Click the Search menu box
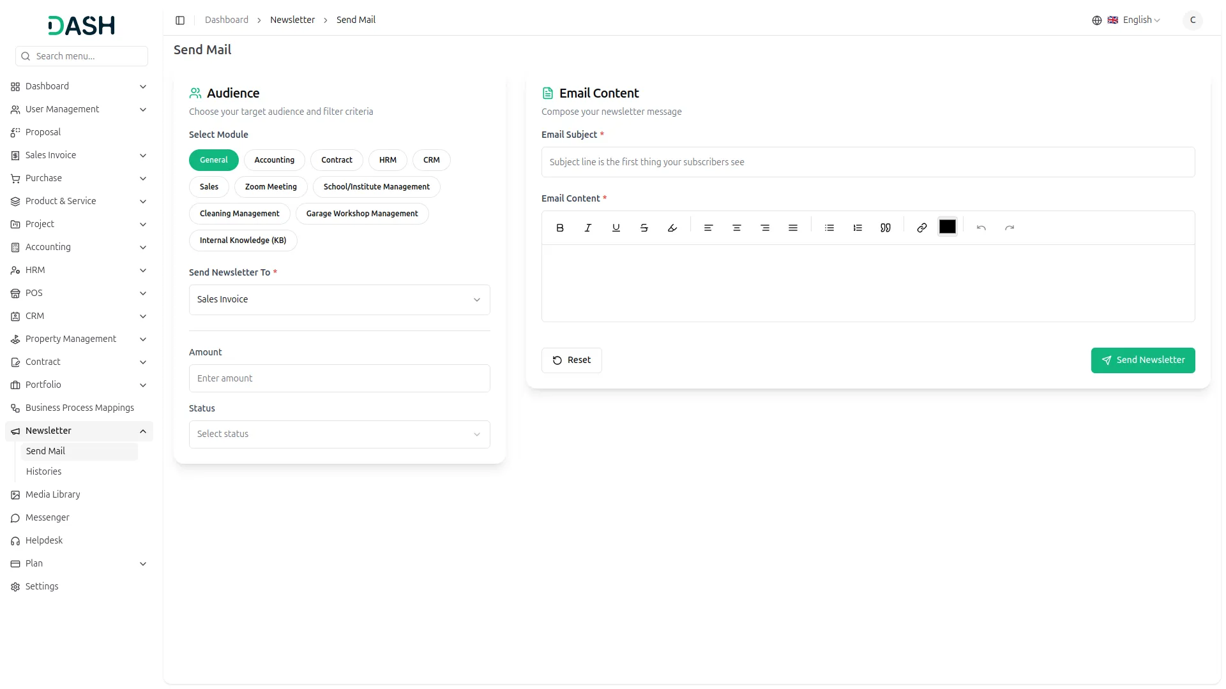Viewport: 1226px width, 689px height. [82, 56]
